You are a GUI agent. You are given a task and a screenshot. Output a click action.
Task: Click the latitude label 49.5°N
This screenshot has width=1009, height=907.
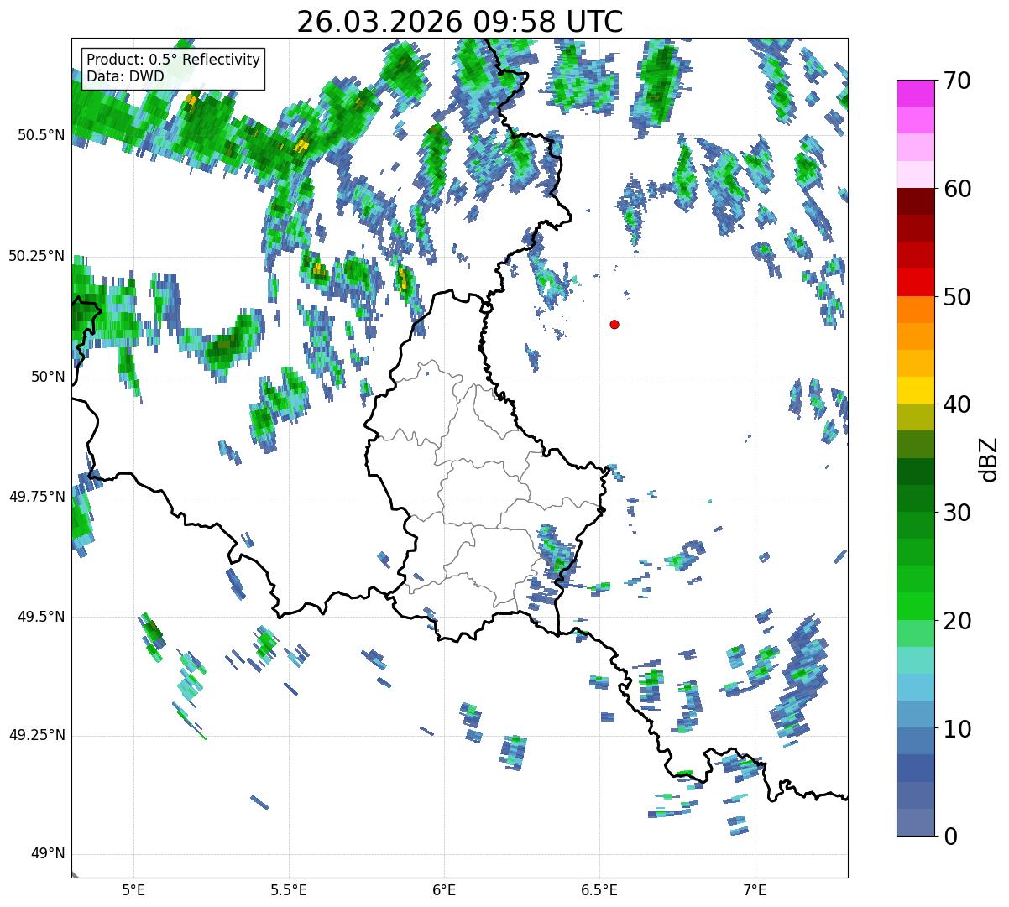coord(41,617)
